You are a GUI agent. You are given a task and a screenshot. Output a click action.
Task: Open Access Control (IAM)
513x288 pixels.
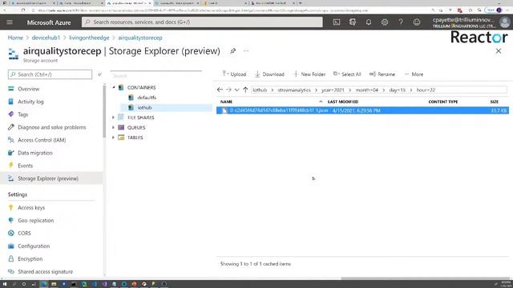point(42,140)
